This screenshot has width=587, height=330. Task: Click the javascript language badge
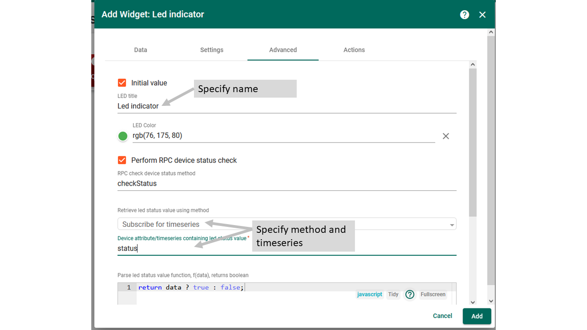(370, 294)
